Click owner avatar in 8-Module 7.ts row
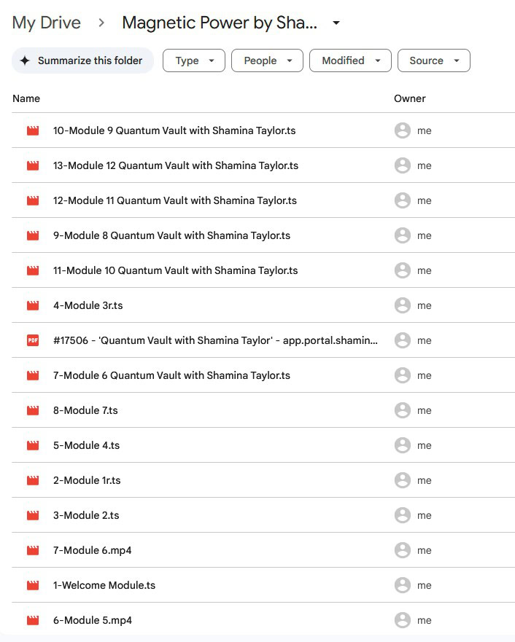The height and width of the screenshot is (642, 515). coord(403,410)
